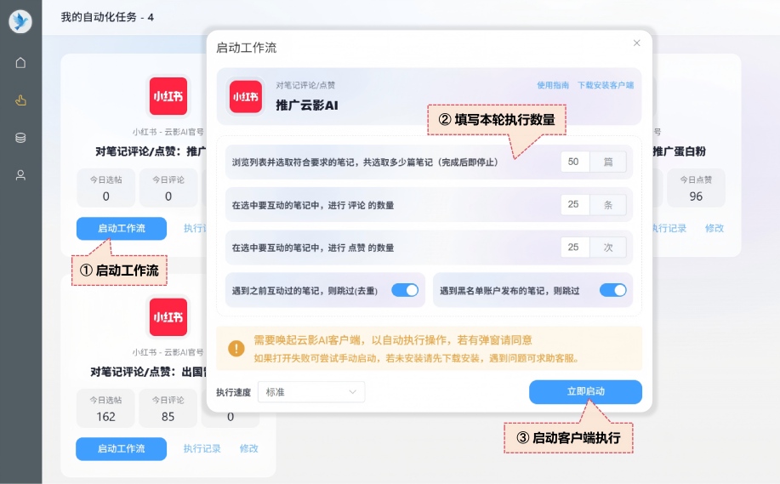Click the bird logo in sidebar
Image resolution: width=780 pixels, height=484 pixels.
[20, 22]
